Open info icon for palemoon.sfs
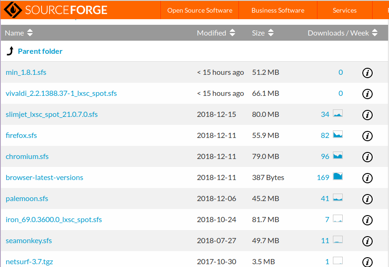Viewport: 389px width, 267px height. click(367, 199)
